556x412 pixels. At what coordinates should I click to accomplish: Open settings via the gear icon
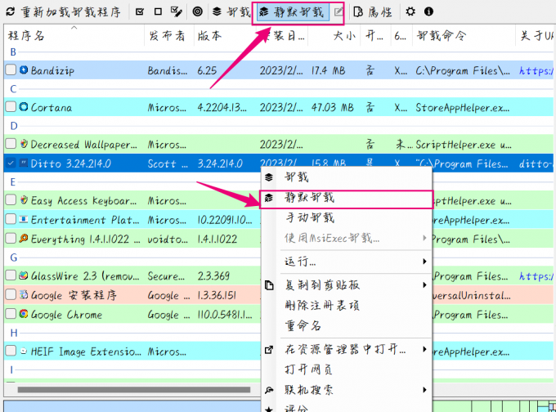pyautogui.click(x=410, y=11)
